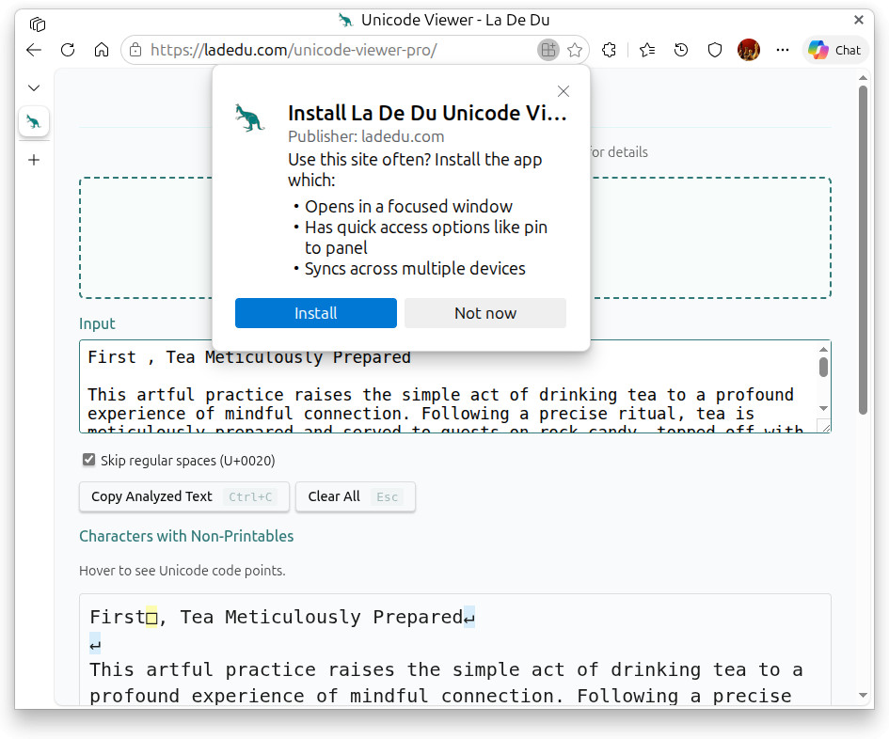
Task: Click Not now in install popup
Action: click(x=485, y=313)
